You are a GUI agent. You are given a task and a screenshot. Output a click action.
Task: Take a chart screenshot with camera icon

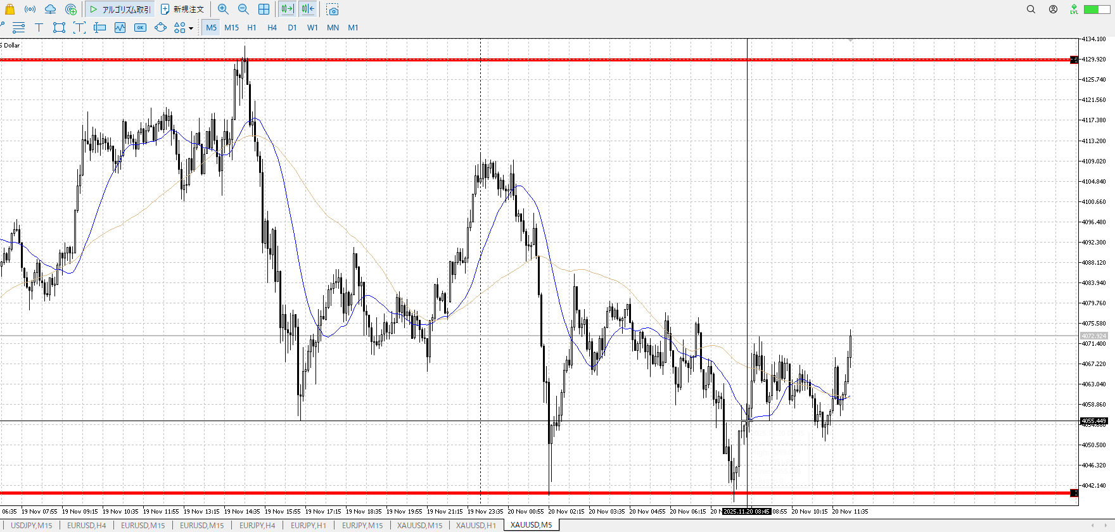tap(333, 9)
